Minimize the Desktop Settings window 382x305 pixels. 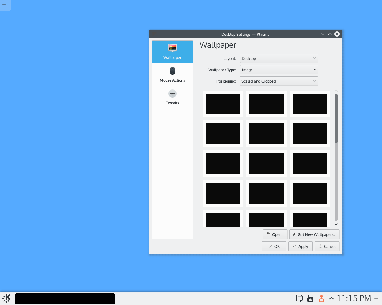(x=323, y=34)
